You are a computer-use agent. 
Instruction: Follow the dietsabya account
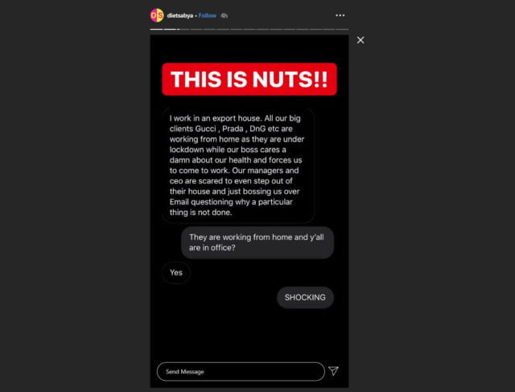pyautogui.click(x=208, y=15)
